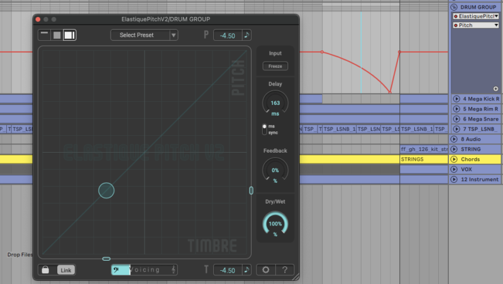This screenshot has height=284, width=503.
Task: Unfold the STRING track
Action: coord(456,149)
